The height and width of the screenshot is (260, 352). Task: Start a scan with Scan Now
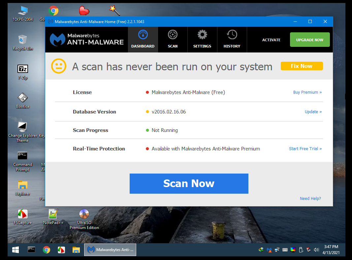click(x=189, y=183)
